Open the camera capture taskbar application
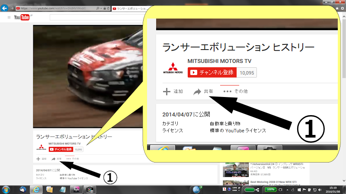Viewport: 346px width, 194px height. point(90,190)
